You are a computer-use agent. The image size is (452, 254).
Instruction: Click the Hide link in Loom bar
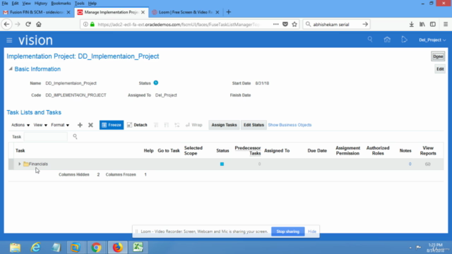(x=312, y=231)
